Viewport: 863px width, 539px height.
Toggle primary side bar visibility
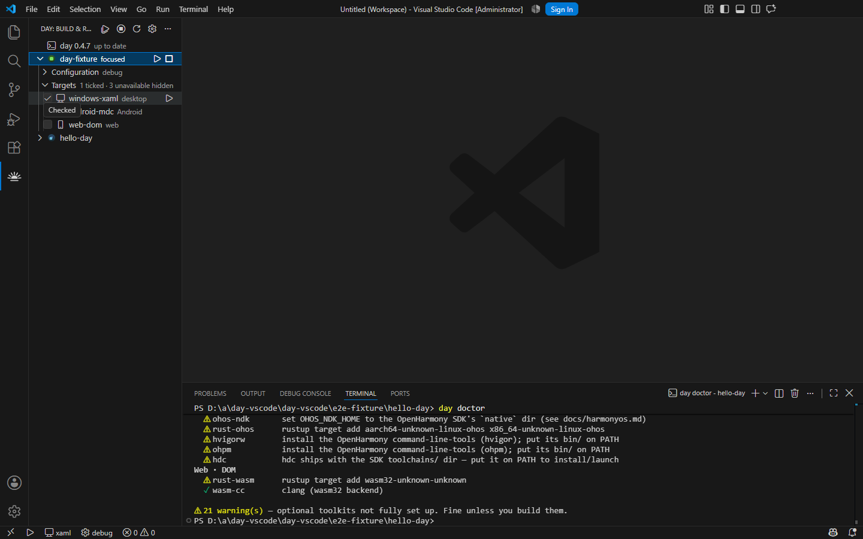[x=725, y=9]
